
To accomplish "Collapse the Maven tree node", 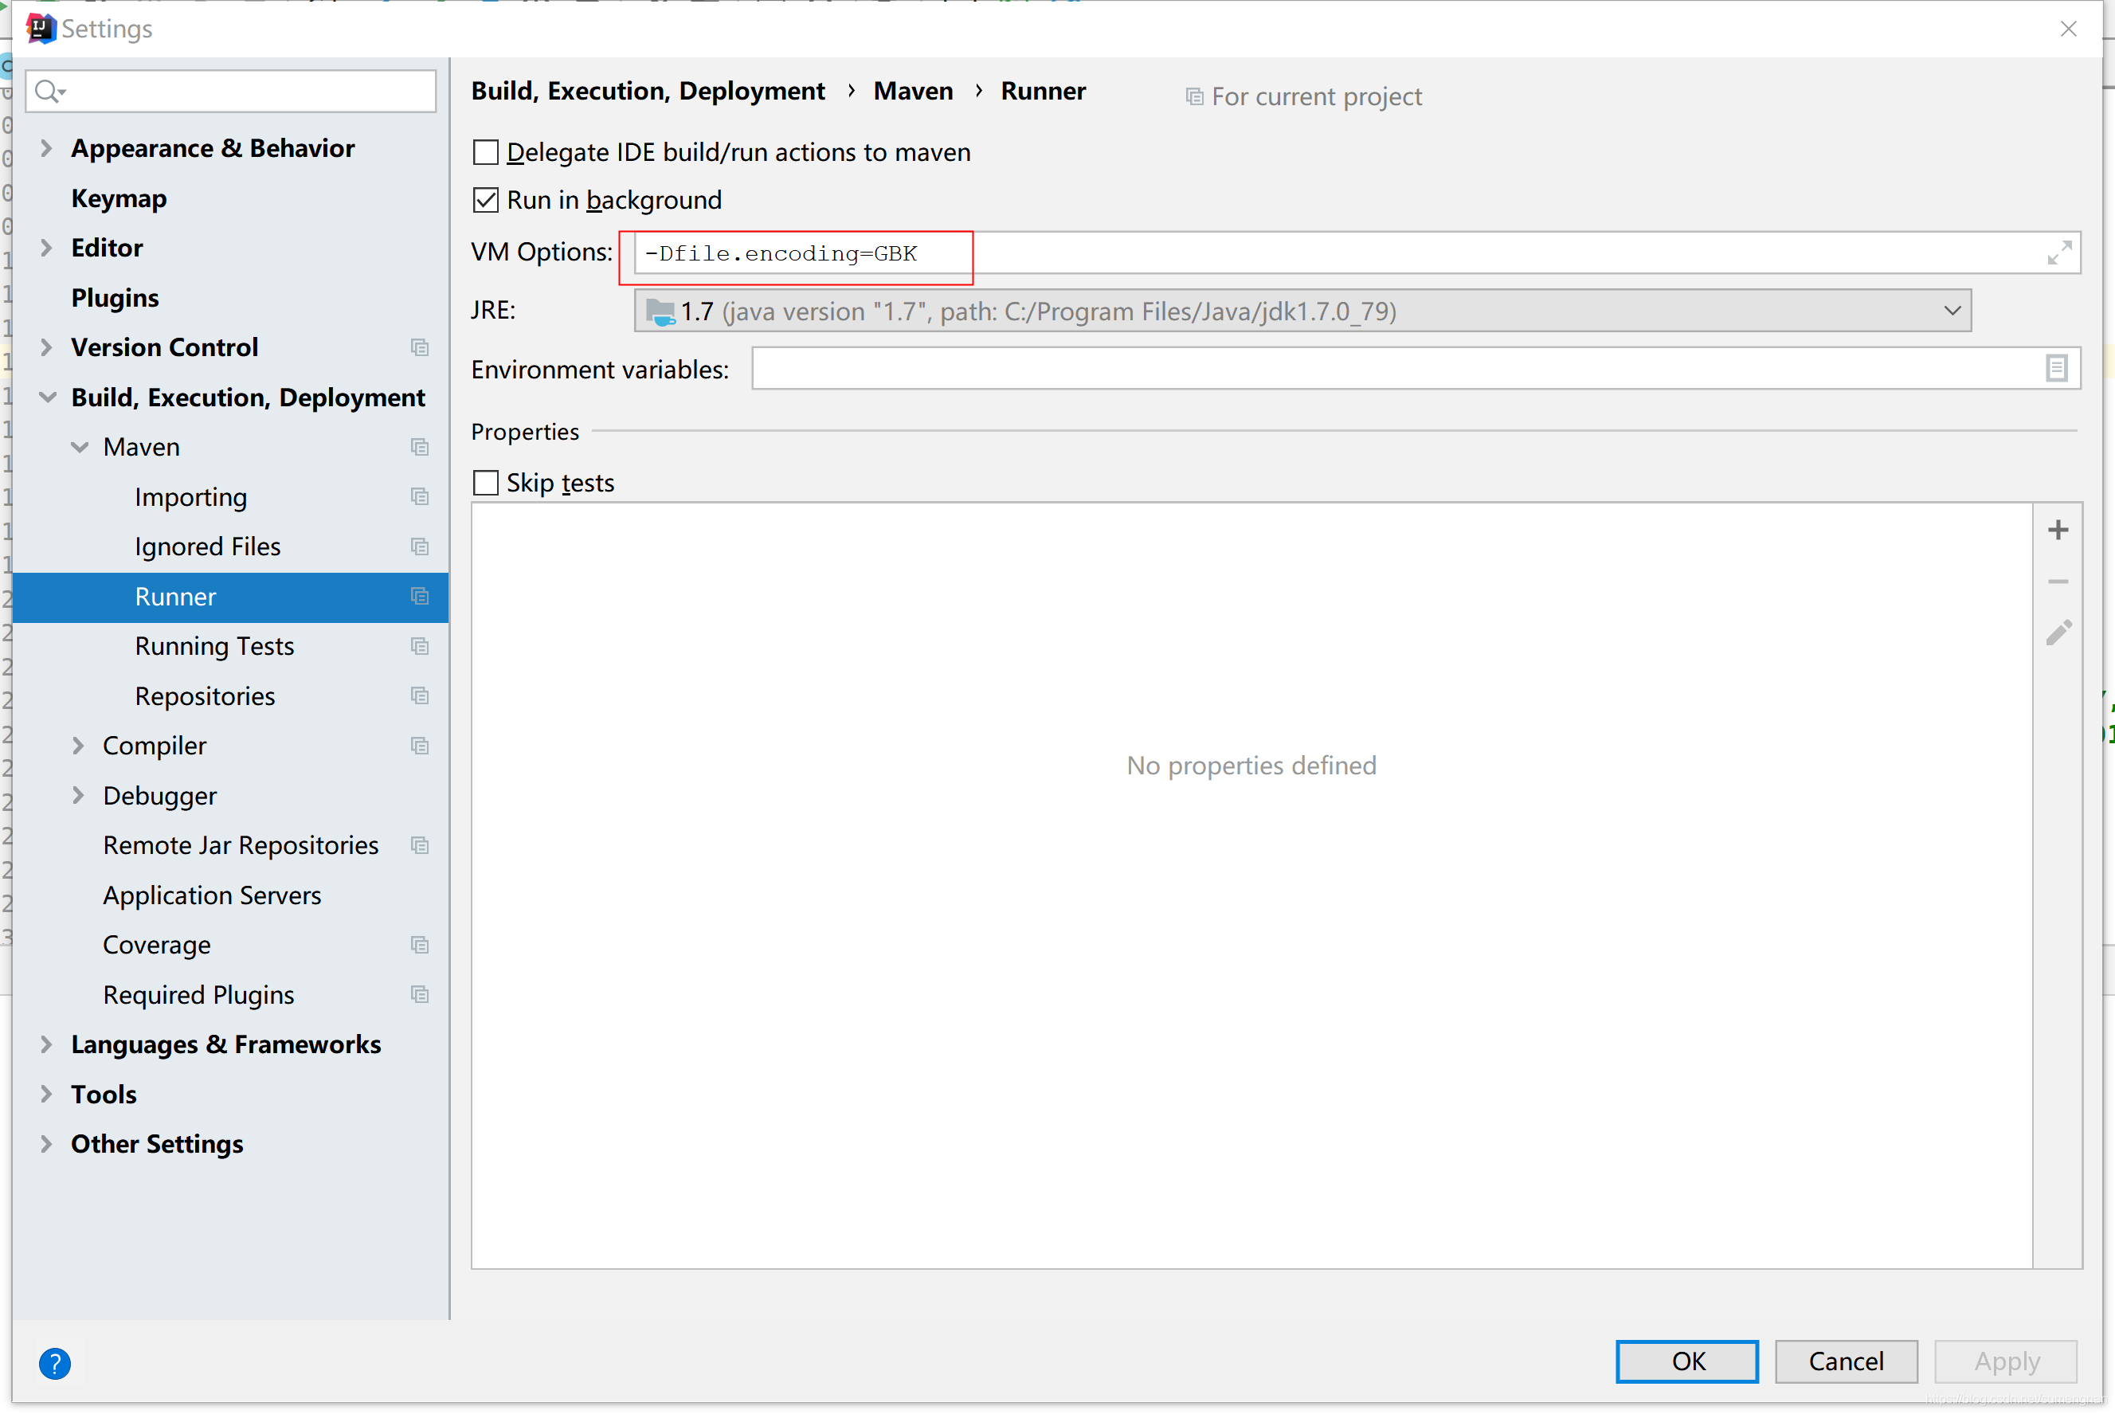I will (x=80, y=447).
